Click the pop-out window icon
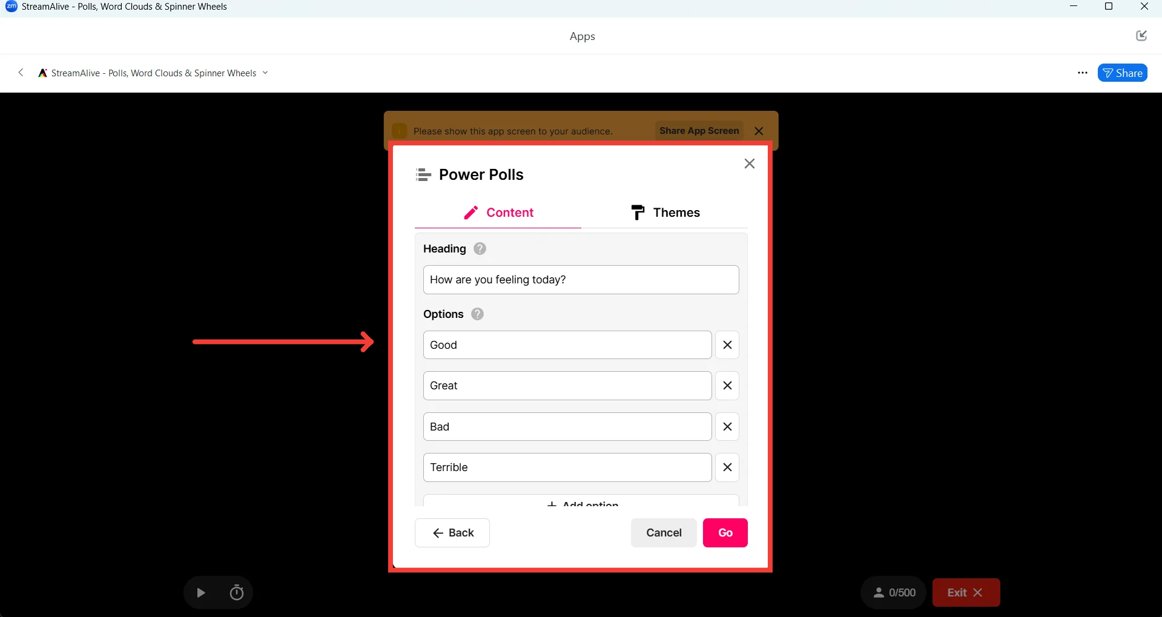The height and width of the screenshot is (617, 1162). pos(1141,36)
